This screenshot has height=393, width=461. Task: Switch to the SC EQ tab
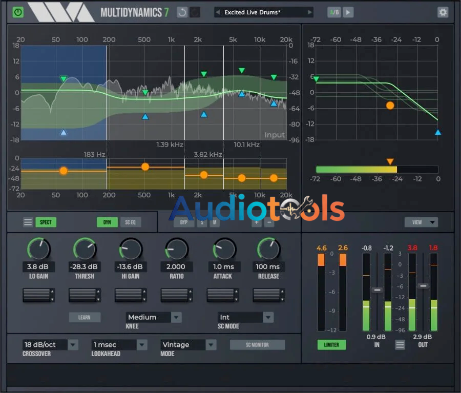(131, 222)
